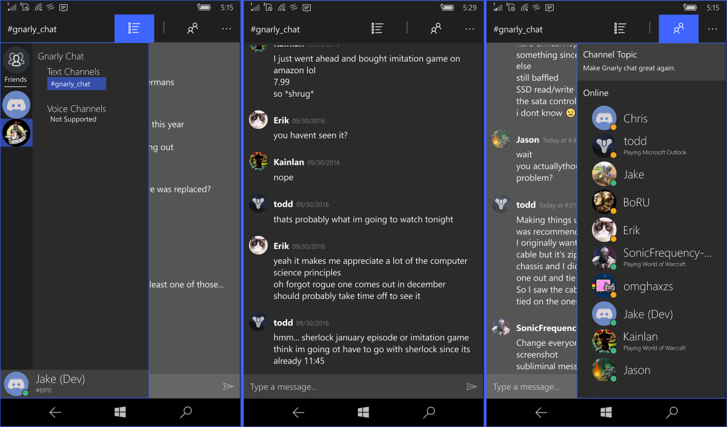Open the overflow menu with three dots
727x427 pixels.
[227, 28]
